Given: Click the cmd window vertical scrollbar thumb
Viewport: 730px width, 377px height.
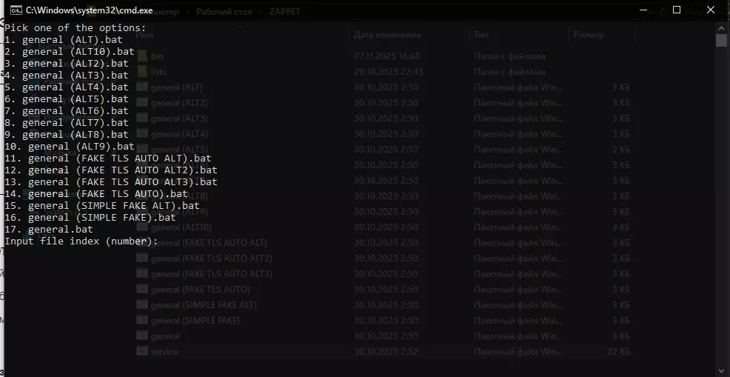Looking at the screenshot, I should tap(721, 41).
